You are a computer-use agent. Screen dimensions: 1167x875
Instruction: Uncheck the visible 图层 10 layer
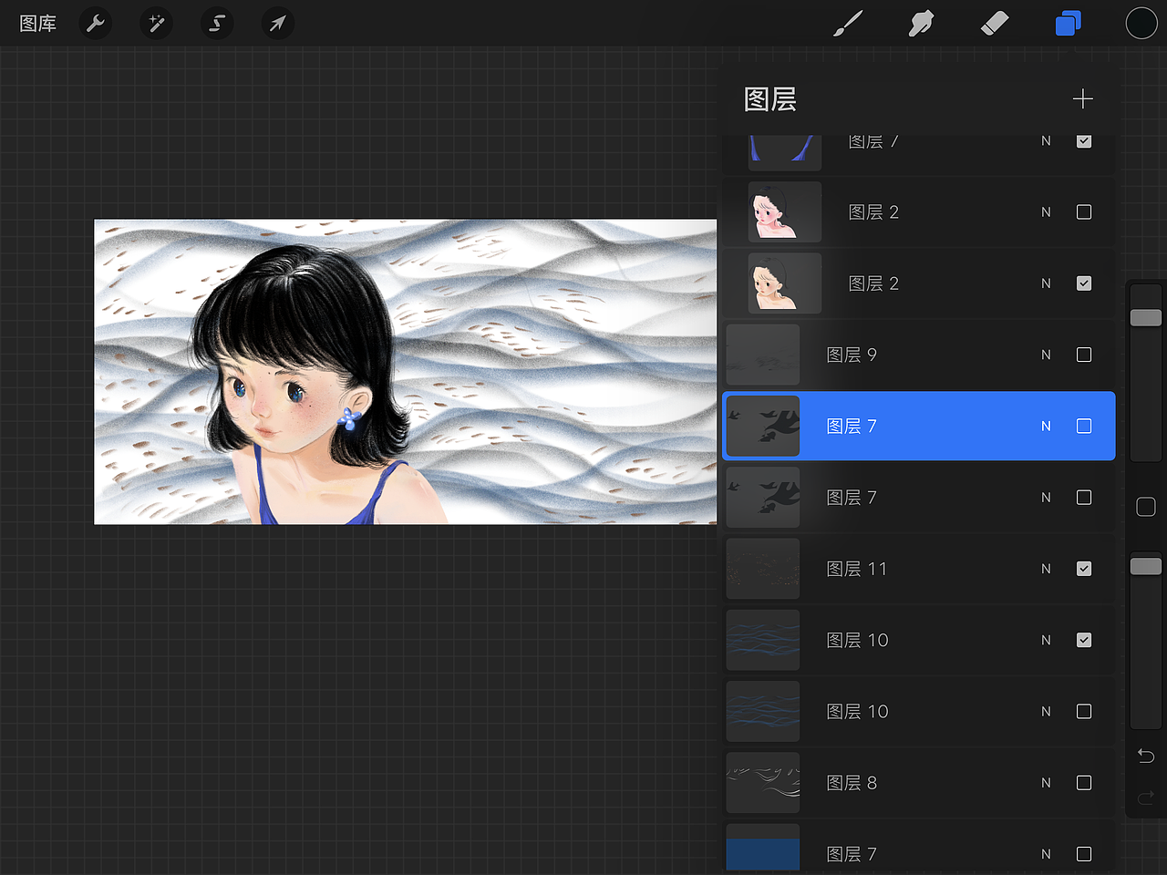point(1084,640)
